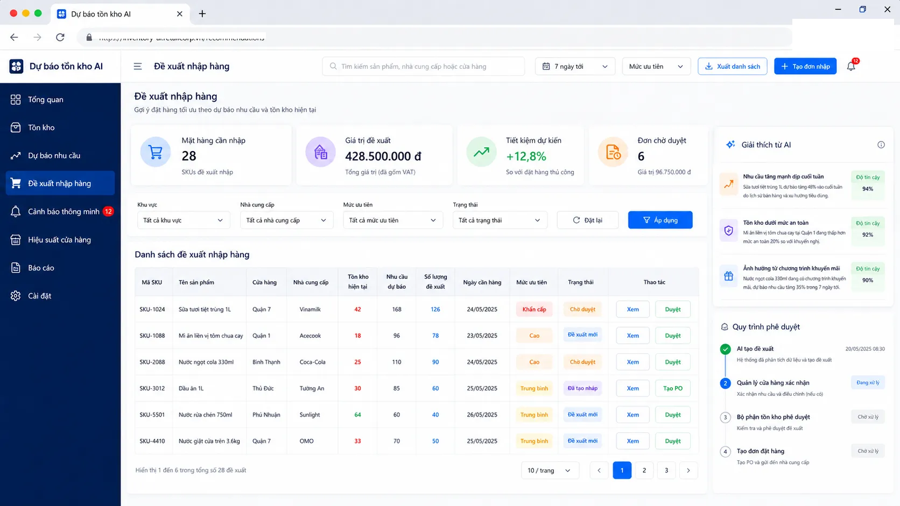The height and width of the screenshot is (506, 900).
Task: Reload the browser page
Action: (x=60, y=37)
